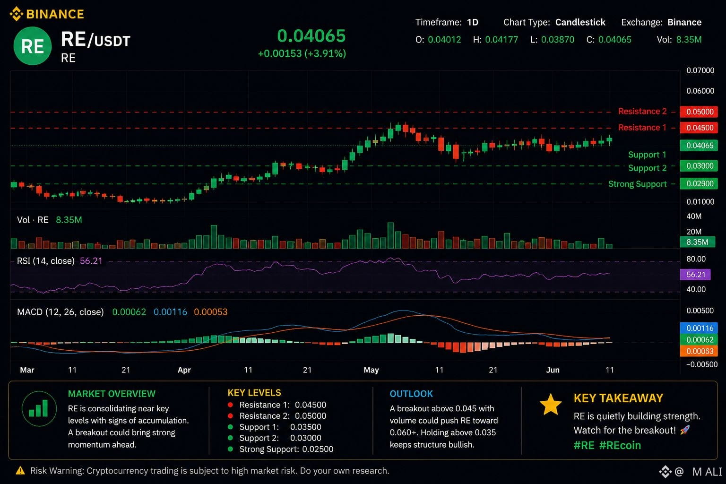Click the green 8.35M volume axis tag
Screen dimensions: 726x484
click(698, 242)
